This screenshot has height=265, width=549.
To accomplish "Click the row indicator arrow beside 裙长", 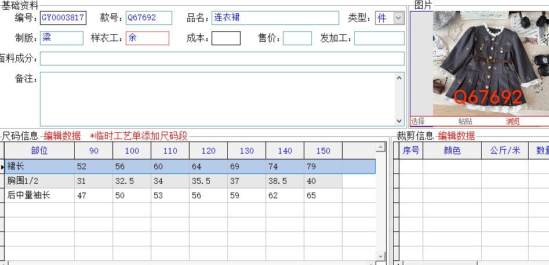I will coord(3,167).
